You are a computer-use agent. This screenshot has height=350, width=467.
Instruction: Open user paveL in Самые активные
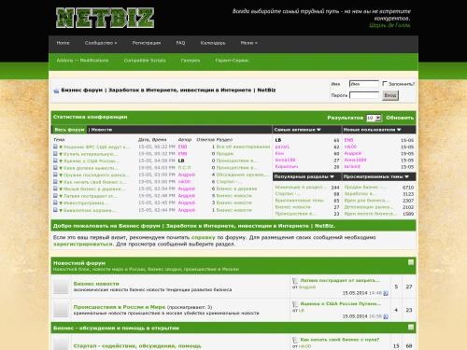pyautogui.click(x=282, y=147)
